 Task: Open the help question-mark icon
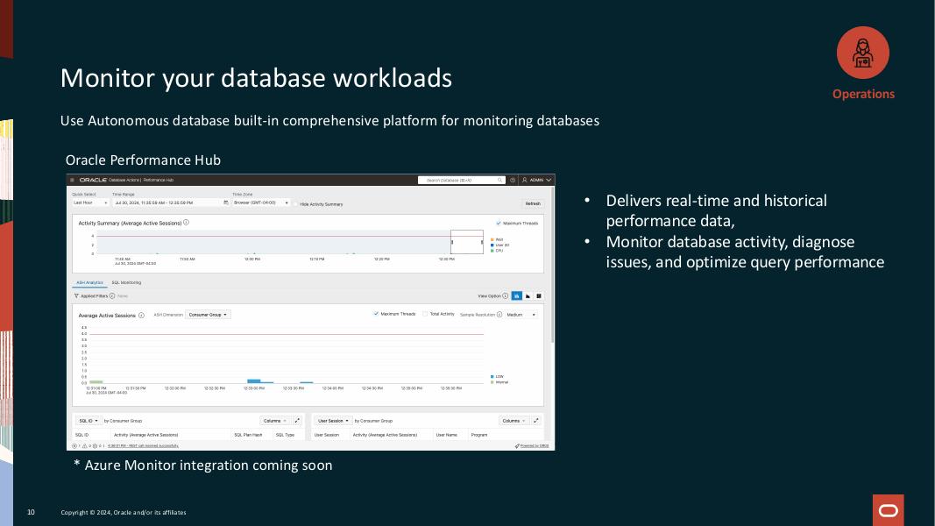[x=513, y=180]
